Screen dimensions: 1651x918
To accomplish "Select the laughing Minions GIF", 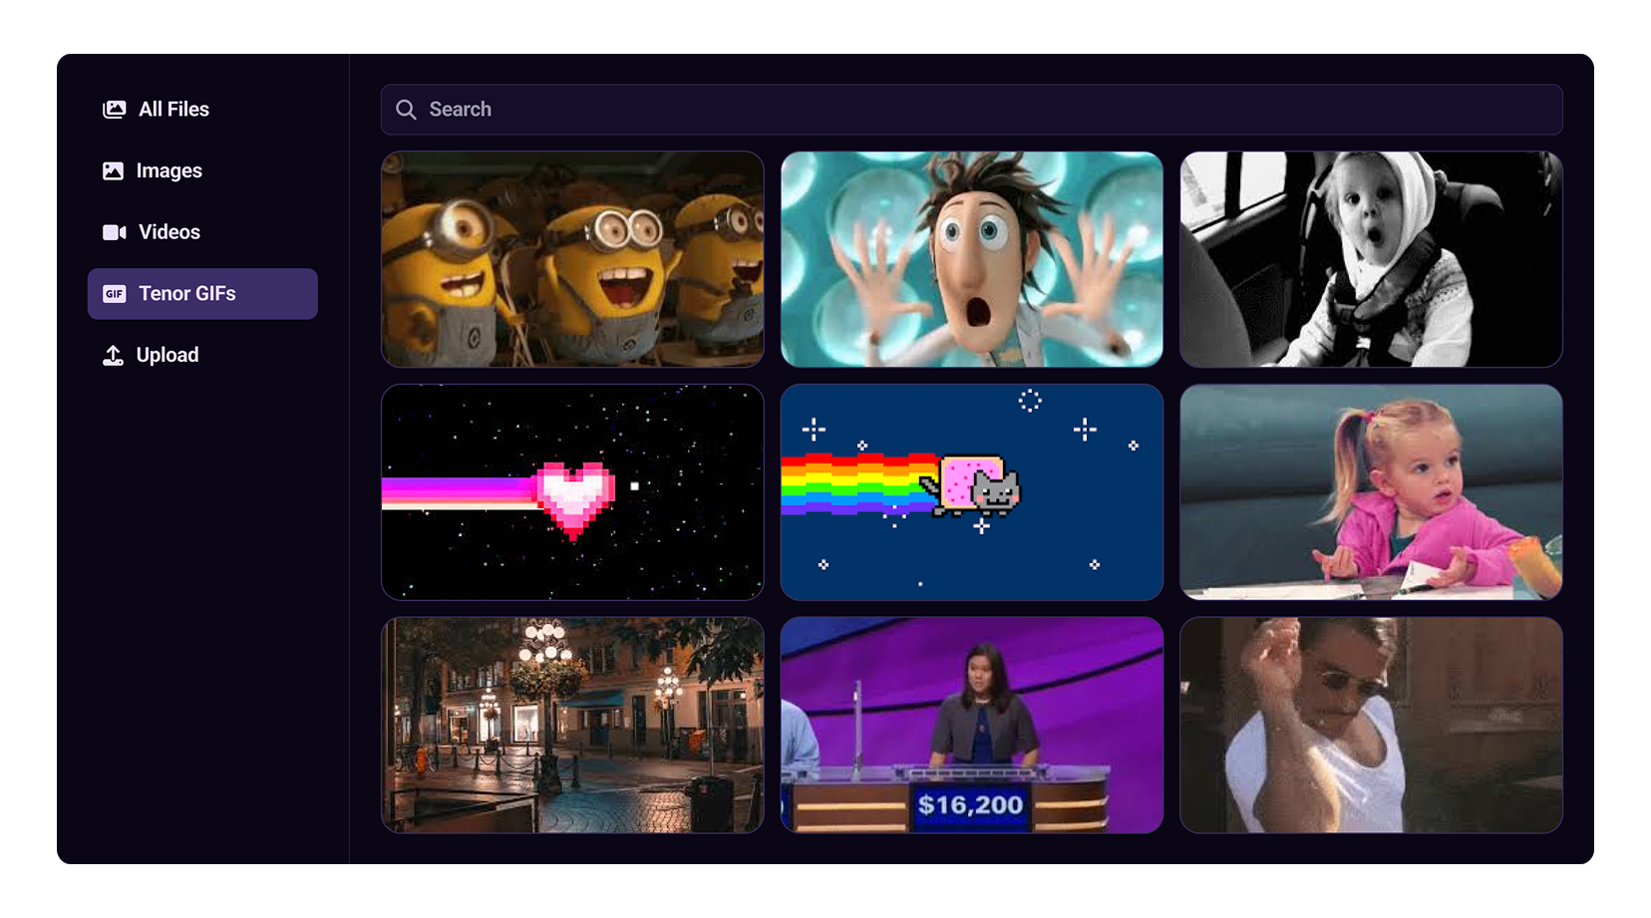I will click(x=572, y=259).
